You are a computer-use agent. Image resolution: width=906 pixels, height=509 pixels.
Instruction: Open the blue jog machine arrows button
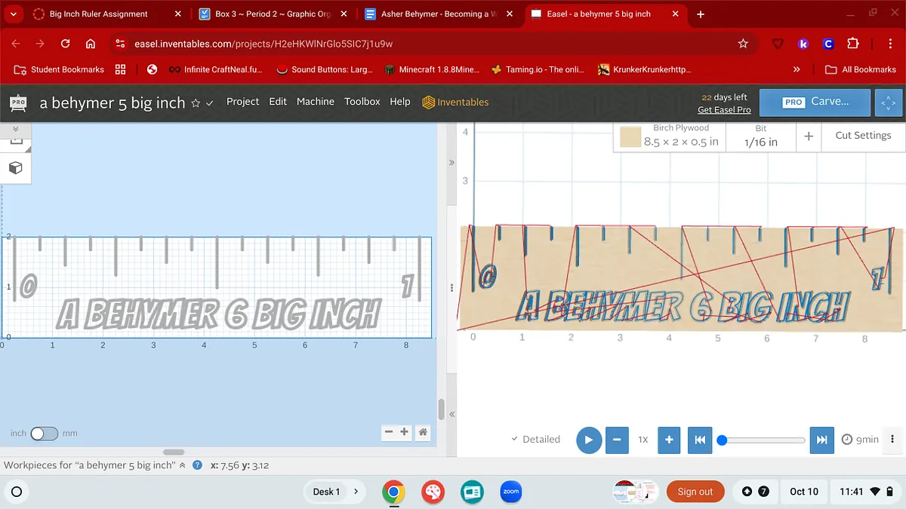coord(888,103)
